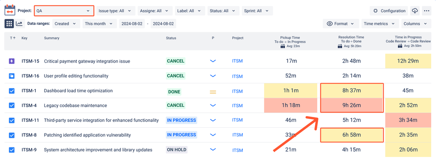436x160 pixels.
Task: Click the ITSM-16 subtask issue type icon
Action: point(12,76)
